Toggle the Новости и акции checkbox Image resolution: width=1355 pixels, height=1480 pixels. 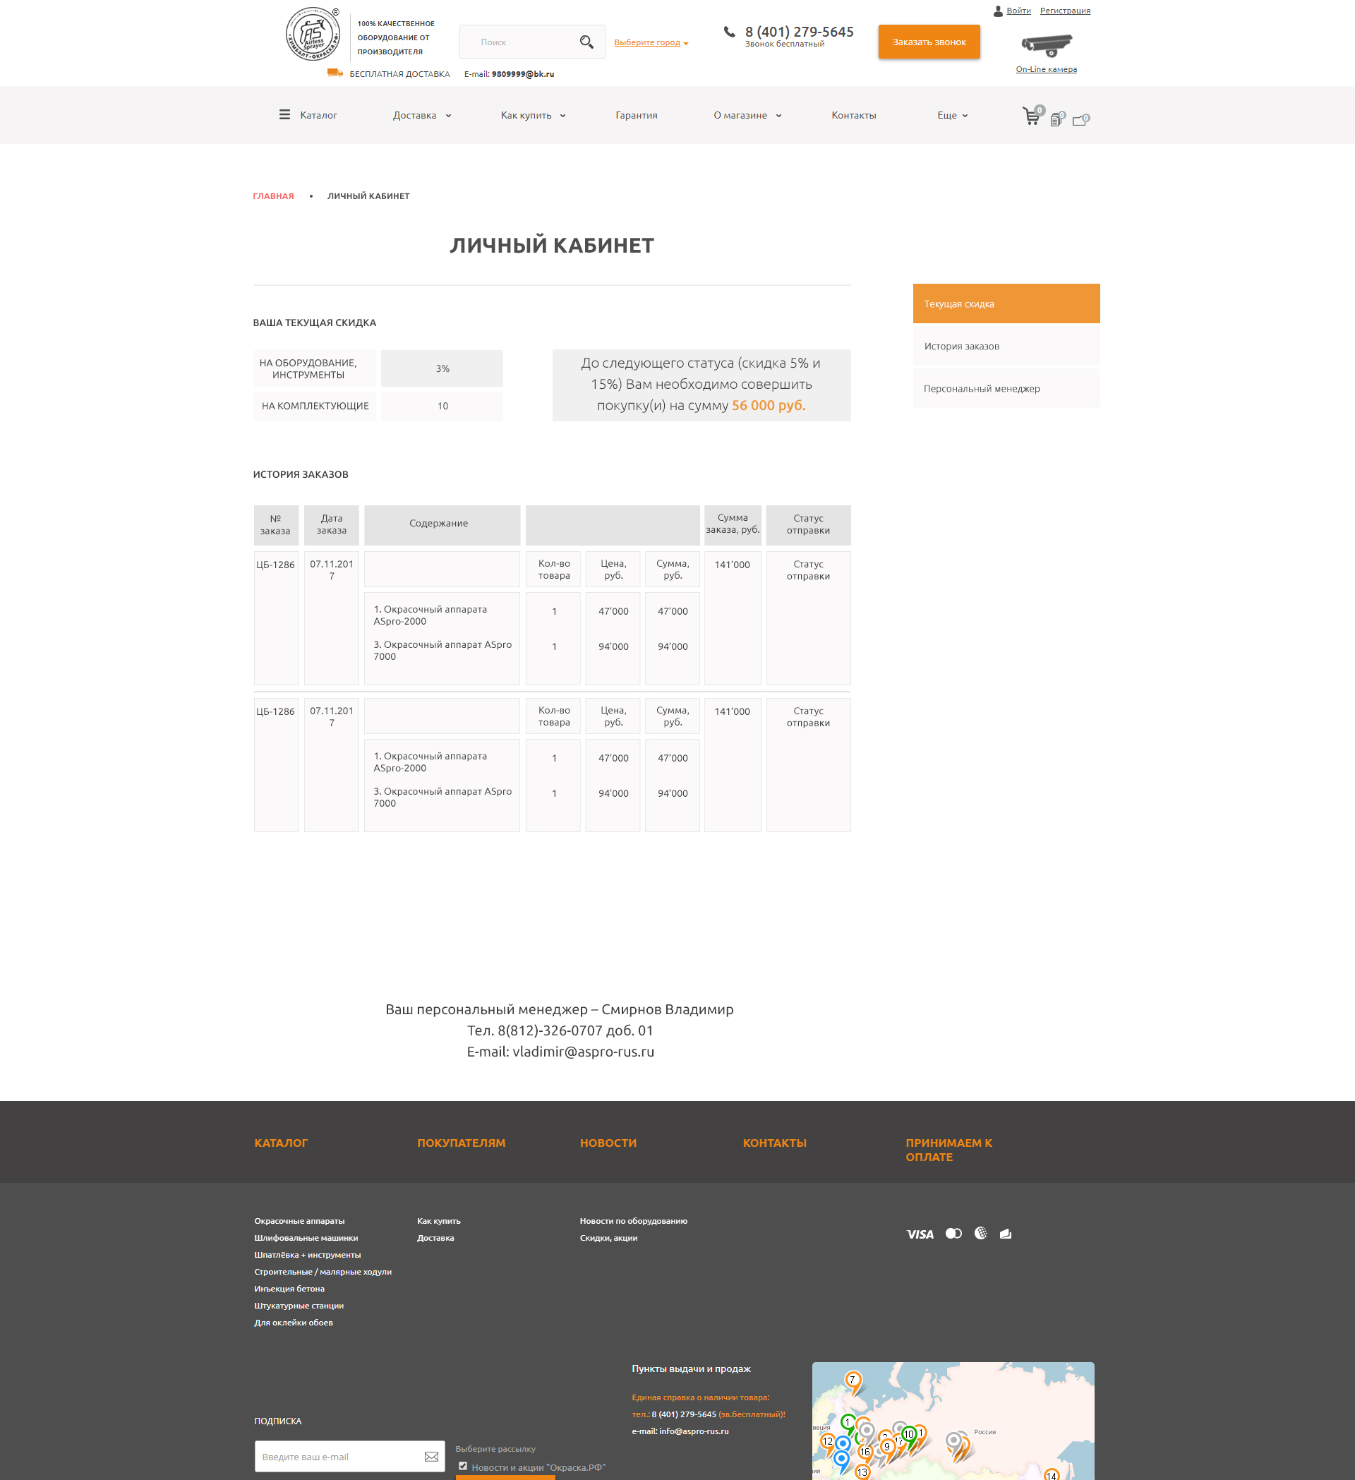click(463, 1466)
